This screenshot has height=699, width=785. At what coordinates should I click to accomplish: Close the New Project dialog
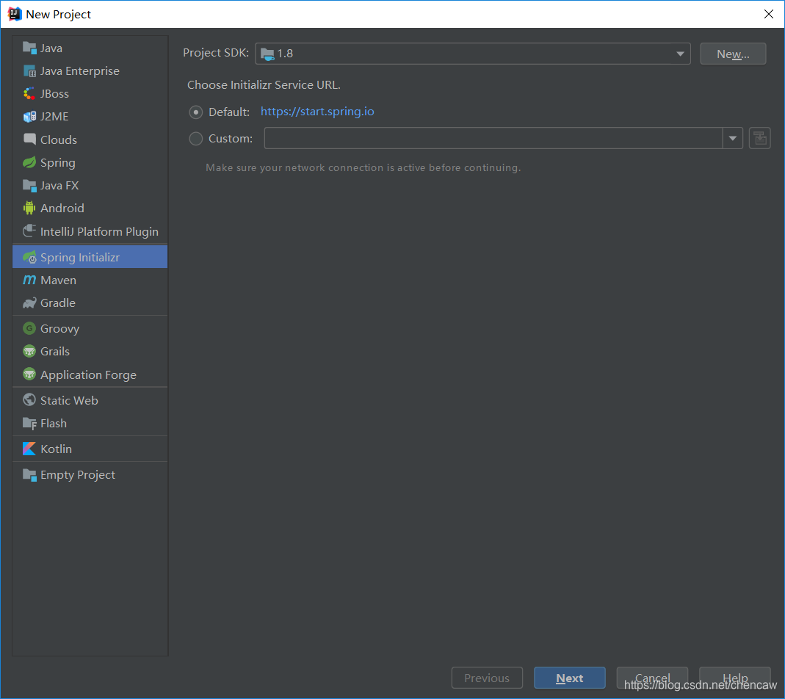pos(769,14)
